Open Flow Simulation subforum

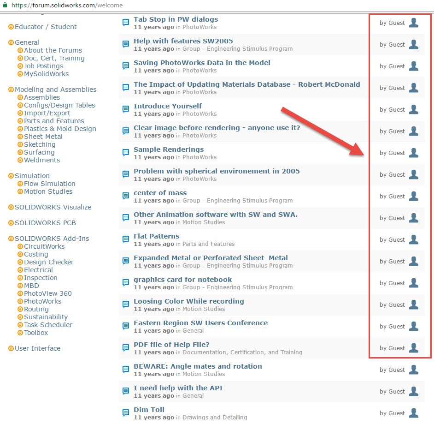coord(50,184)
